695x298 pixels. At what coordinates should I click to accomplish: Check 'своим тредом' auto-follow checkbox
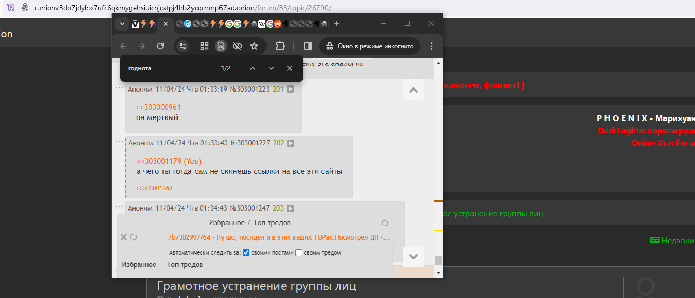click(299, 252)
